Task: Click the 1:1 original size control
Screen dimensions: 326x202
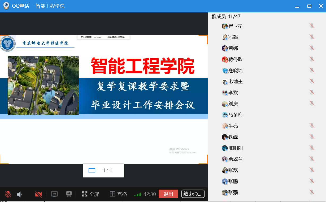Action: point(103,171)
